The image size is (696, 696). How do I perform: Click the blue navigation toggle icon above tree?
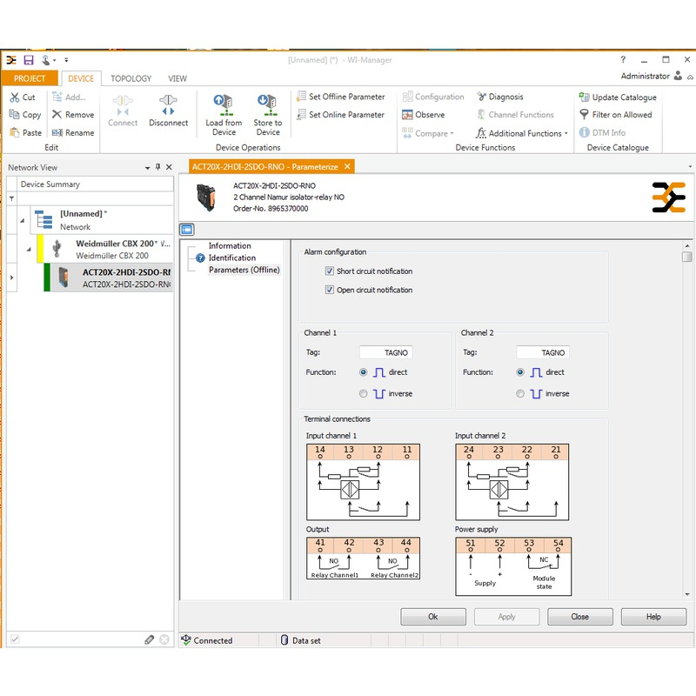pyautogui.click(x=187, y=230)
